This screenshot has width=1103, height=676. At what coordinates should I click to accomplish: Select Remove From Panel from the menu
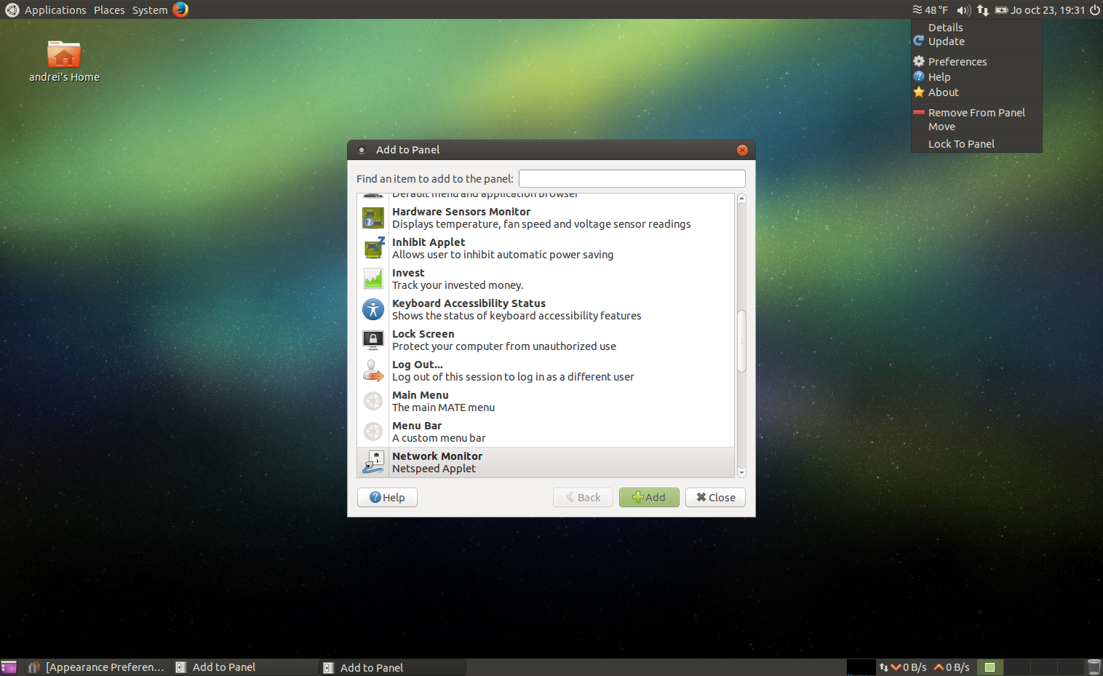[977, 112]
